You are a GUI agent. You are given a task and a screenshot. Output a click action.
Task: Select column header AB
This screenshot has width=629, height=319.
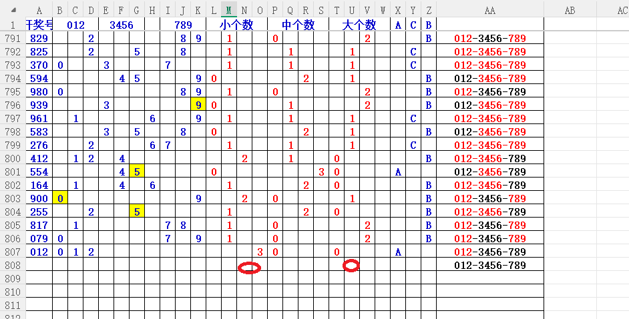click(x=570, y=11)
